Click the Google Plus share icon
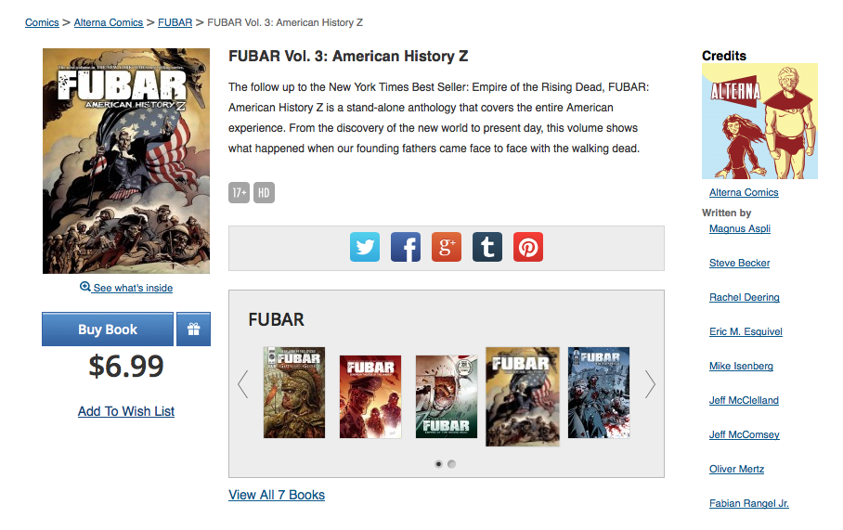This screenshot has width=843, height=530. (x=447, y=247)
